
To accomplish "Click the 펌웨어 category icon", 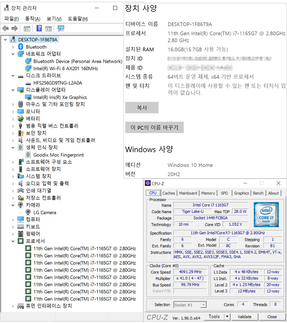I will 20,234.
